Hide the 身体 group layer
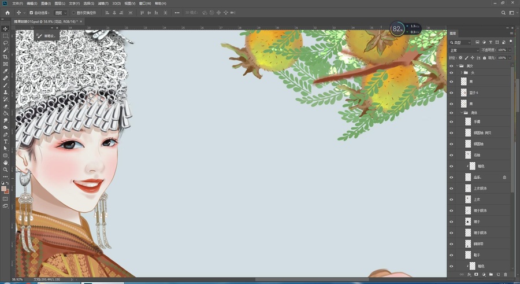 coord(451,113)
